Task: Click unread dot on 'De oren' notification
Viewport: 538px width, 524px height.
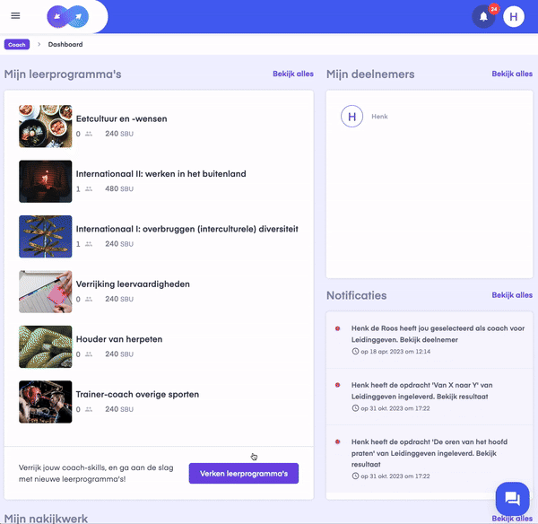Action: [338, 442]
